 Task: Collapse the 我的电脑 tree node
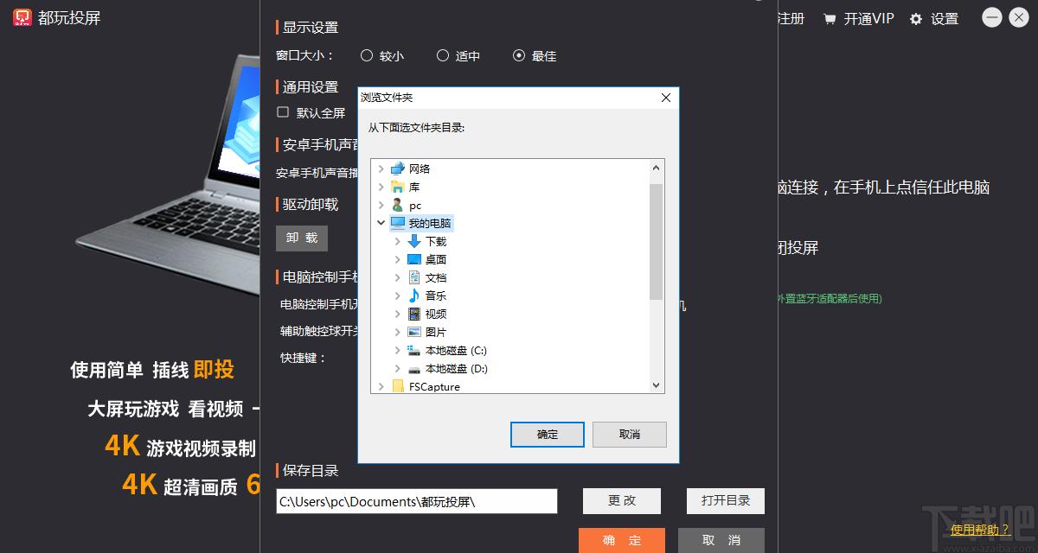coord(381,223)
